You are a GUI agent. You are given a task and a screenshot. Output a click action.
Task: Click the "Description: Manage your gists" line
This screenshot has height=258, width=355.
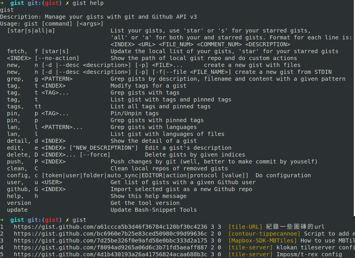coord(98,17)
